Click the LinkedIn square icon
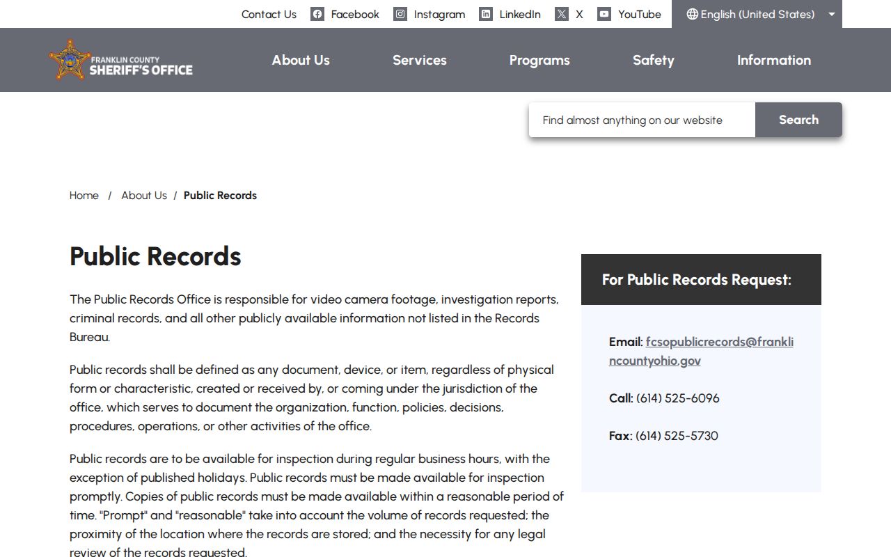891x557 pixels. (486, 14)
